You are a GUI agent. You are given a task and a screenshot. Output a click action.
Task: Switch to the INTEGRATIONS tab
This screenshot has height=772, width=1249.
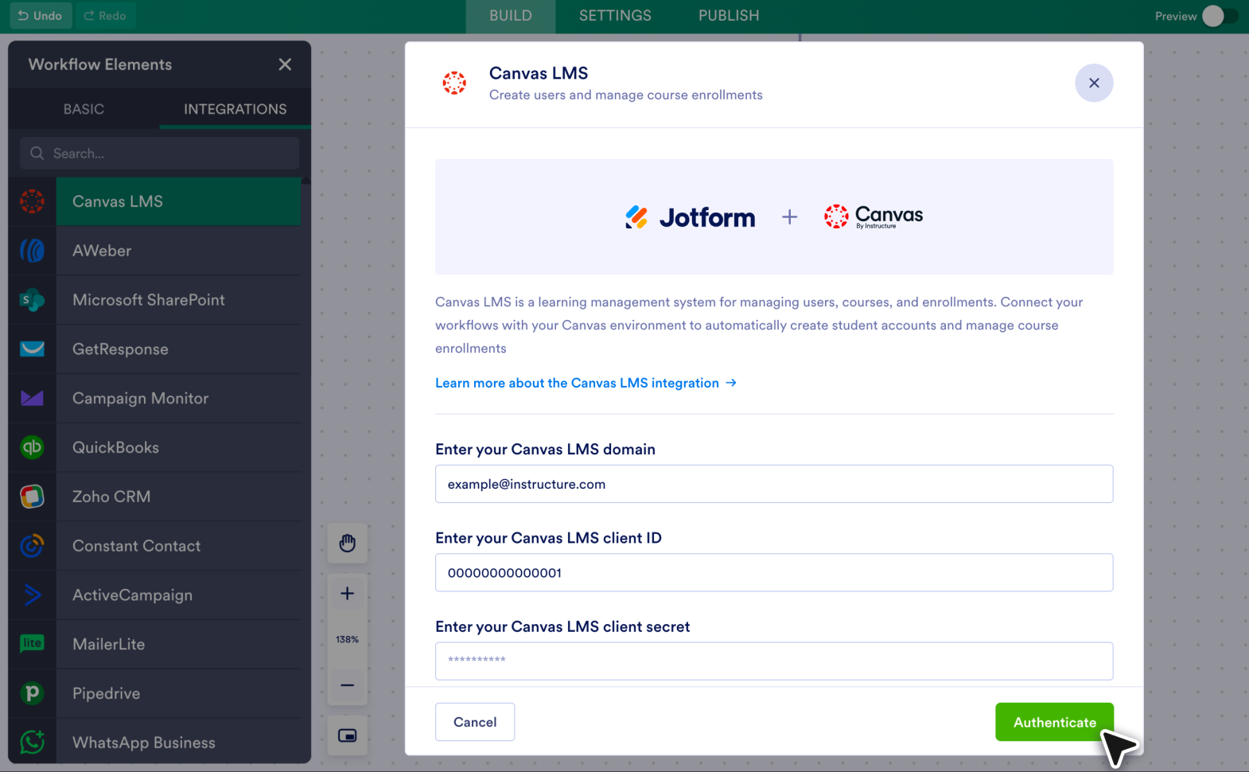pos(235,109)
